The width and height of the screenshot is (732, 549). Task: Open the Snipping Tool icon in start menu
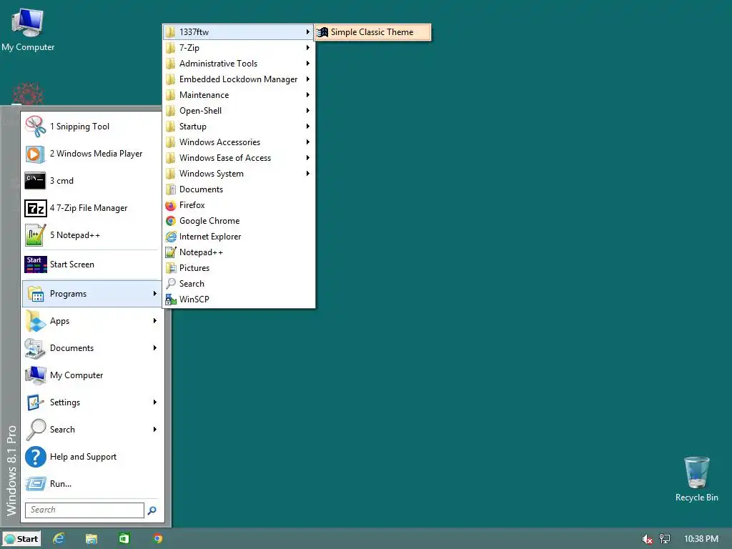click(36, 127)
